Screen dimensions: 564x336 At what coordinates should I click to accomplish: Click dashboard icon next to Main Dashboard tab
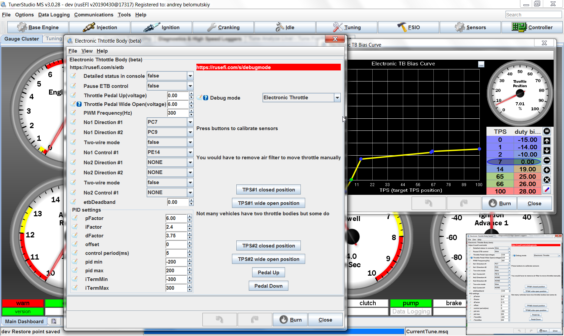coord(54,321)
